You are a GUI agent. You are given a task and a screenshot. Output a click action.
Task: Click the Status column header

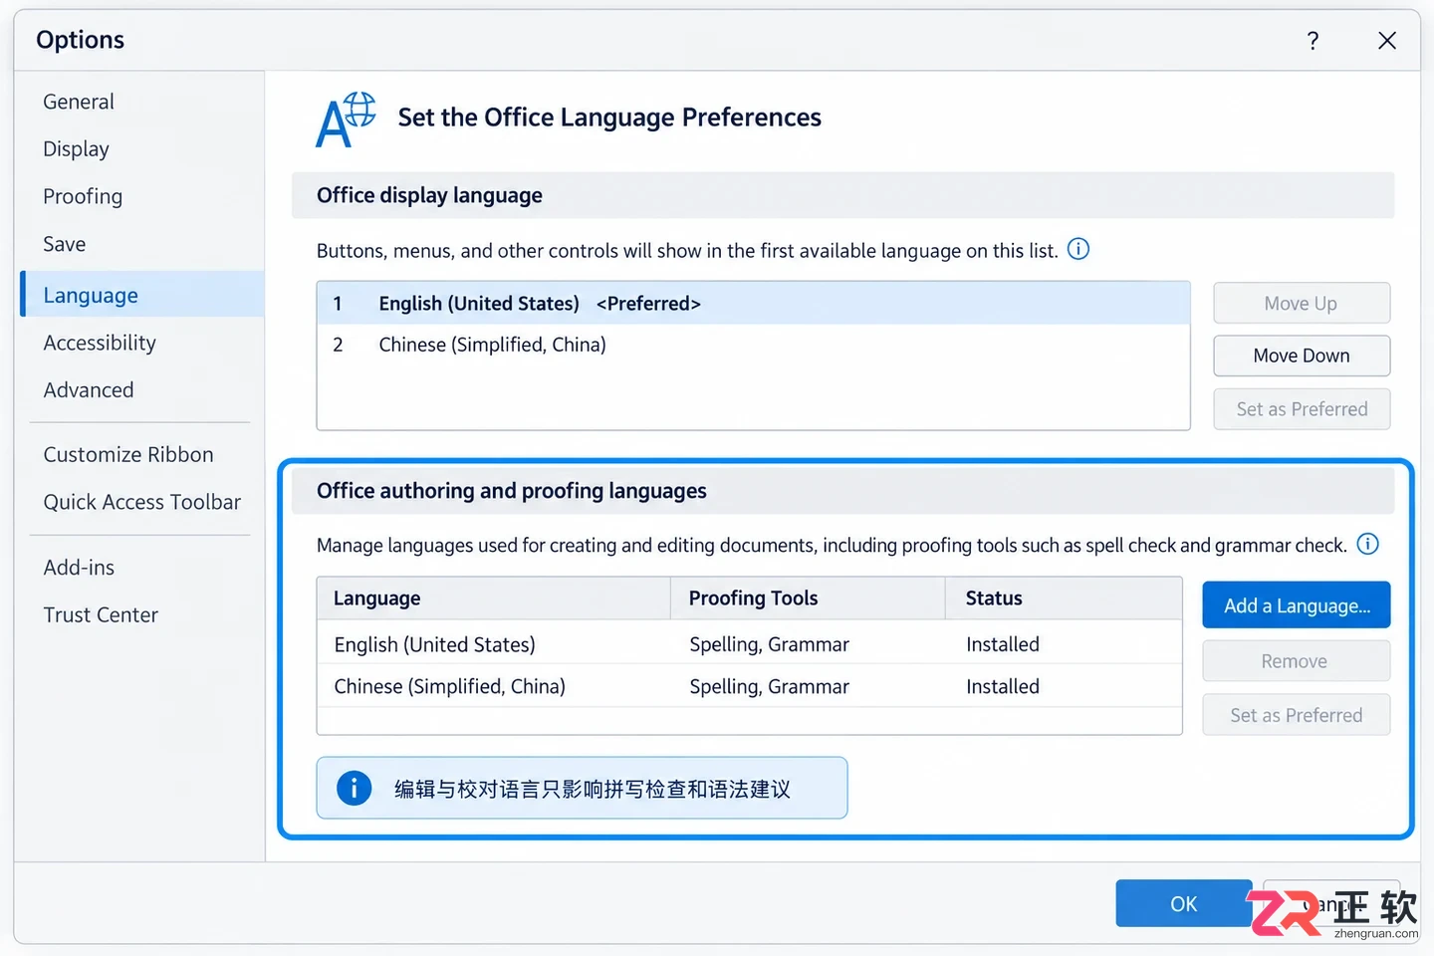click(x=1064, y=598)
